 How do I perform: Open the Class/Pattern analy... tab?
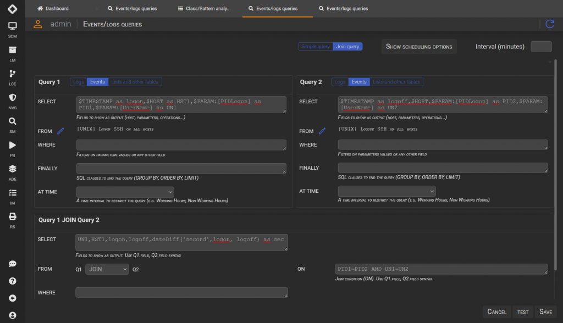[x=205, y=9]
